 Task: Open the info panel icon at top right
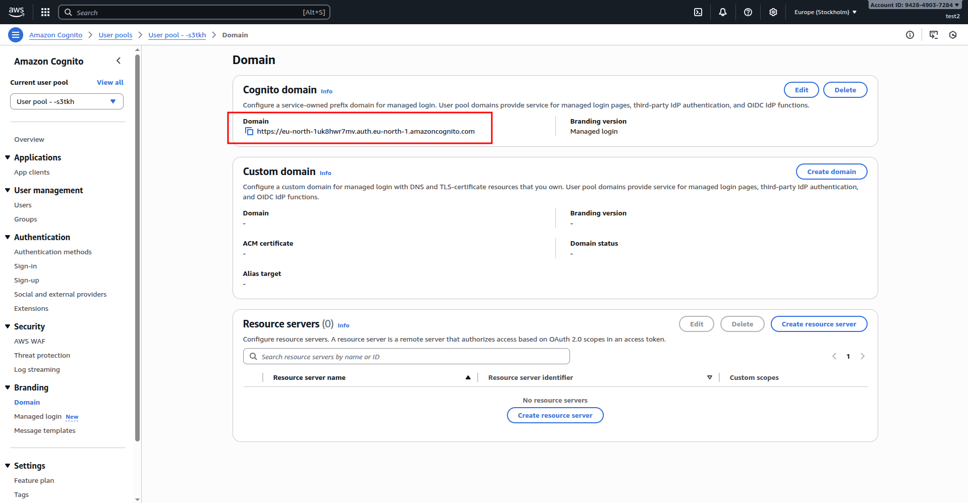pyautogui.click(x=910, y=35)
